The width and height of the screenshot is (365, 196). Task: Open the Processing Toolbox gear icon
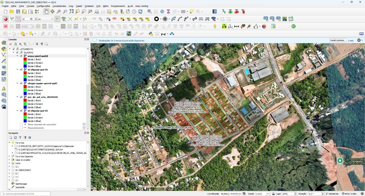click(162, 11)
